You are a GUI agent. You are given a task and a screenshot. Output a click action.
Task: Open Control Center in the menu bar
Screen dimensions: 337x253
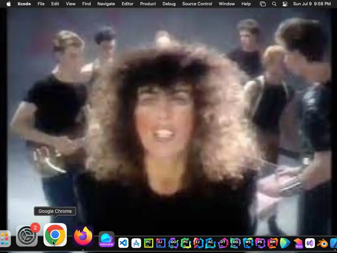tap(285, 4)
